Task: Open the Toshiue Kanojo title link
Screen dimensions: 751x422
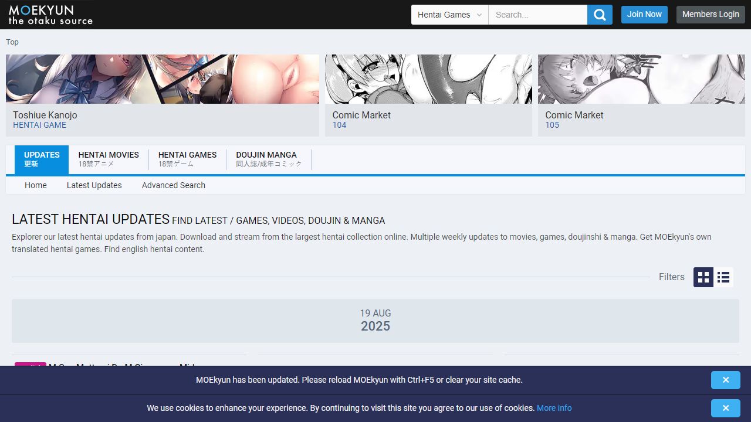Action: (45, 115)
